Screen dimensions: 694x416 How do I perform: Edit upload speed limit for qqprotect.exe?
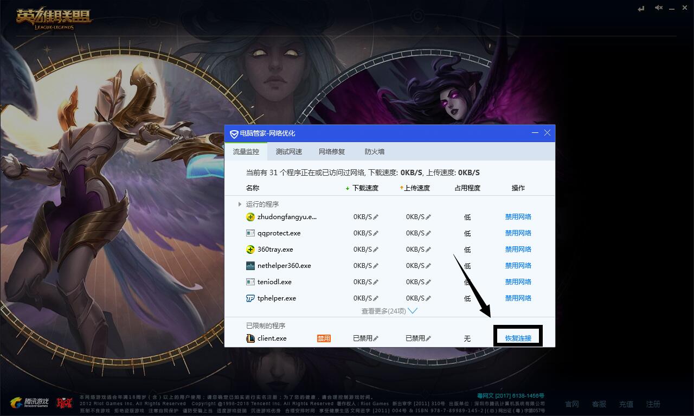428,233
